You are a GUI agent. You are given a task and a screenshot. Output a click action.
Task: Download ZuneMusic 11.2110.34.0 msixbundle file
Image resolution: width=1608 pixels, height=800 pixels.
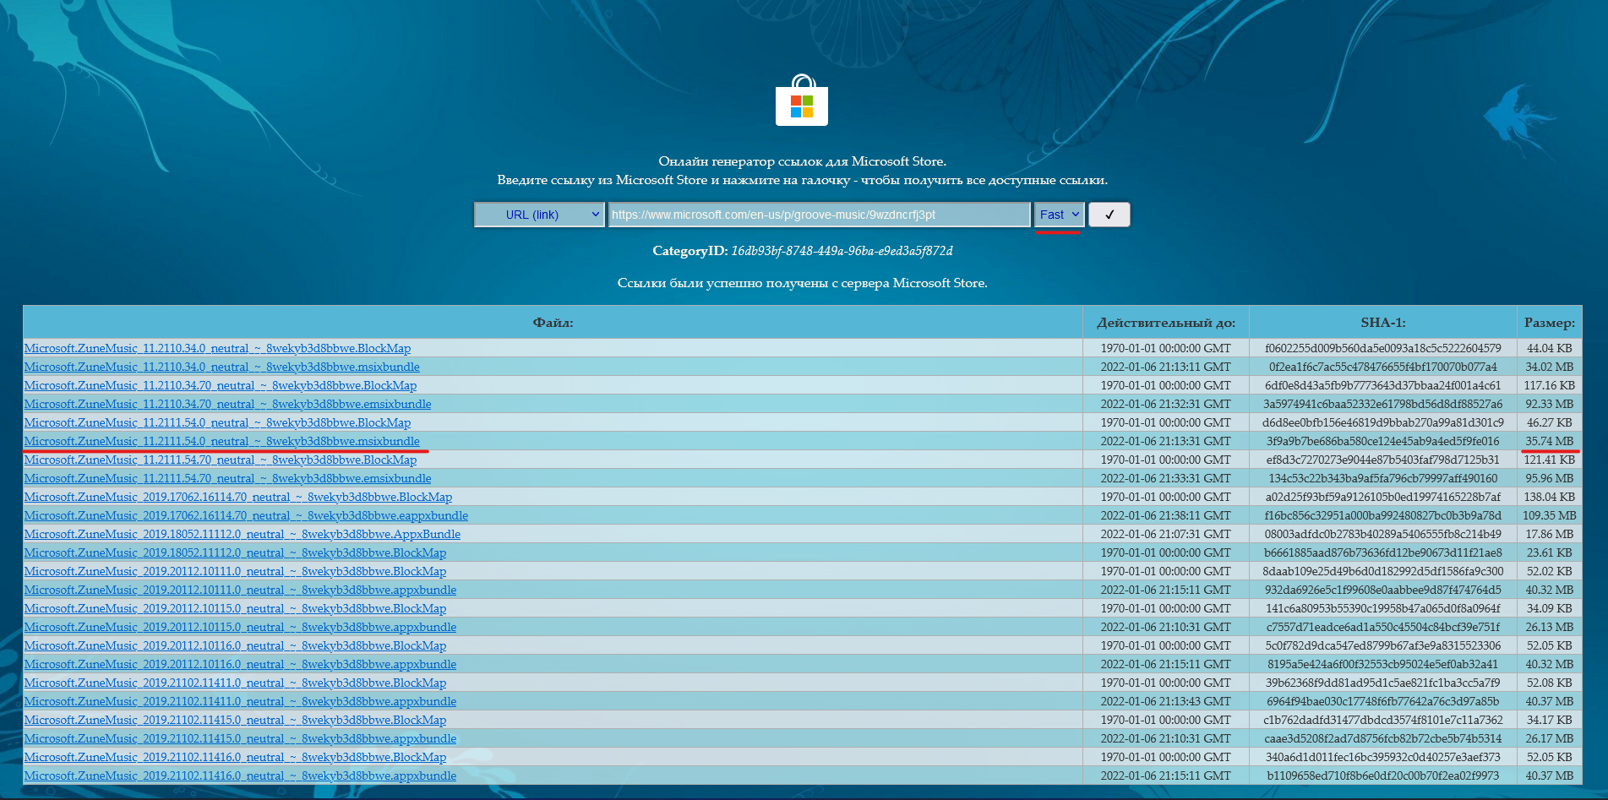point(221,367)
